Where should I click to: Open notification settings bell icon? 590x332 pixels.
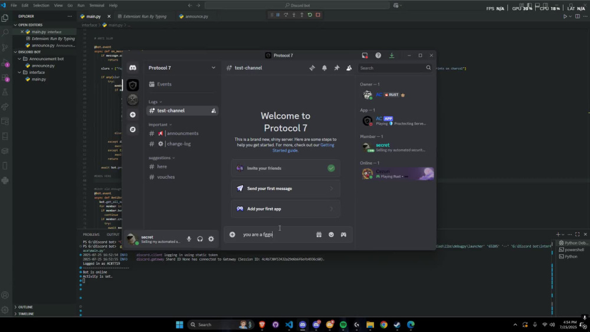tap(324, 68)
